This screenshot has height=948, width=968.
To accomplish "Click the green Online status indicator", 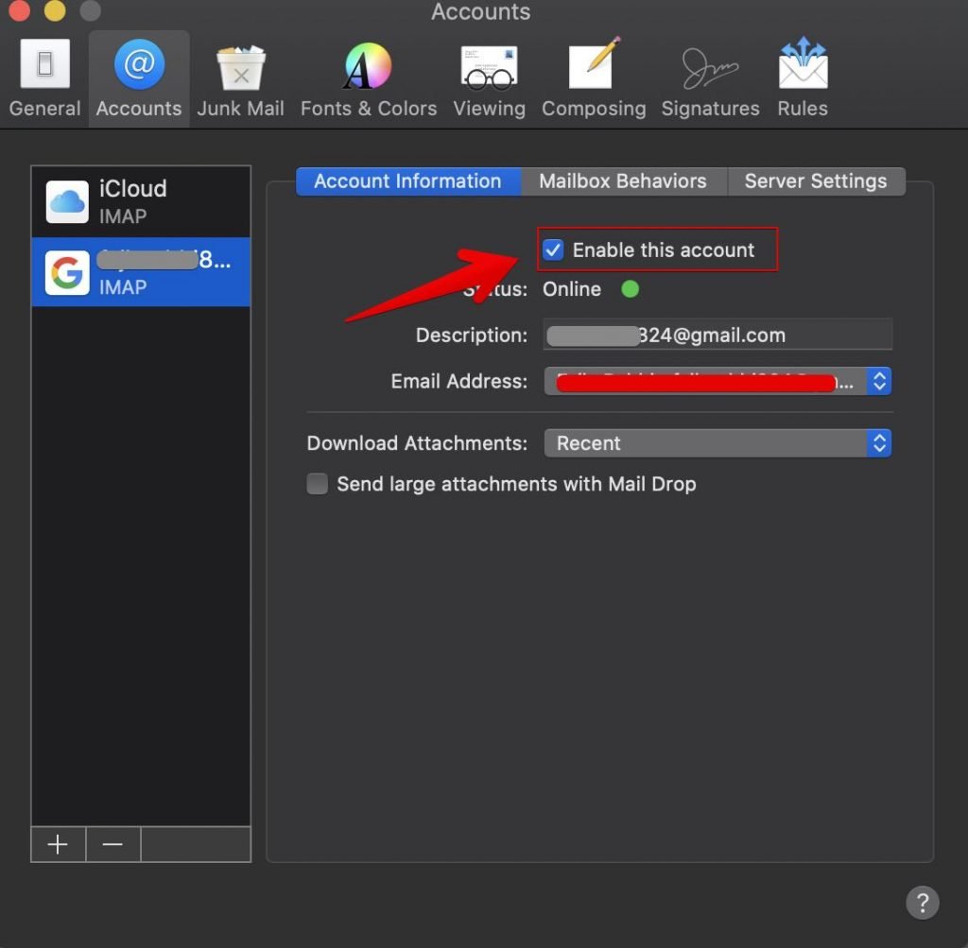I will coord(630,289).
